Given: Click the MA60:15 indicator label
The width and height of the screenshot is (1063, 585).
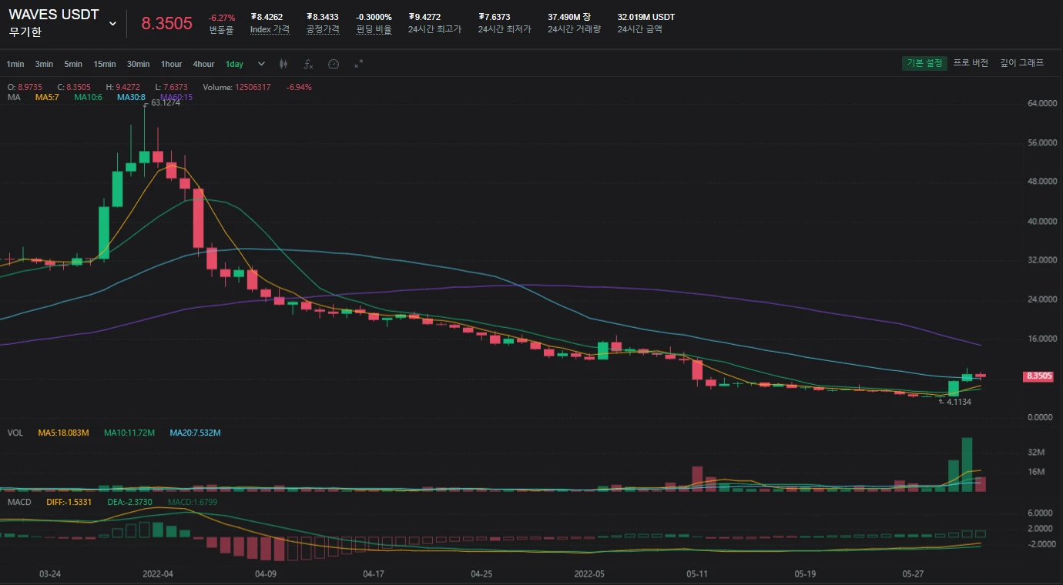Looking at the screenshot, I should 176,97.
